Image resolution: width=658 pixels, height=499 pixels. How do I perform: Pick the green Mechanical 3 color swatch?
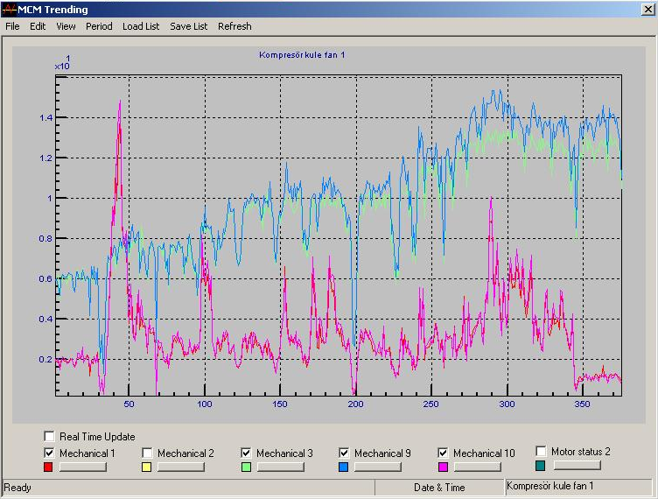246,467
